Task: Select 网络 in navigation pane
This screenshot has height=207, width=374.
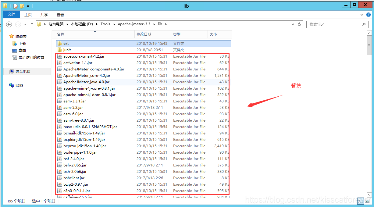Action: click(x=19, y=85)
